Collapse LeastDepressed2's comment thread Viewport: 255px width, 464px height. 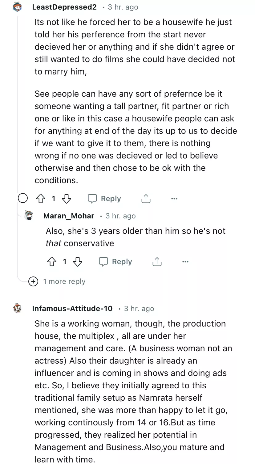pos(23,198)
